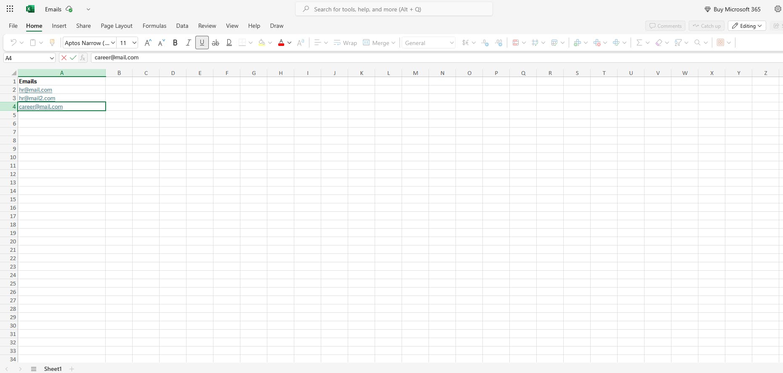Open the settings gear icon
The height and width of the screenshot is (373, 783).
(778, 9)
